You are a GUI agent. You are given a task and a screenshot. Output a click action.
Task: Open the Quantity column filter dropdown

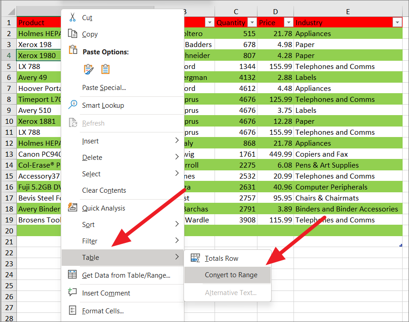252,22
